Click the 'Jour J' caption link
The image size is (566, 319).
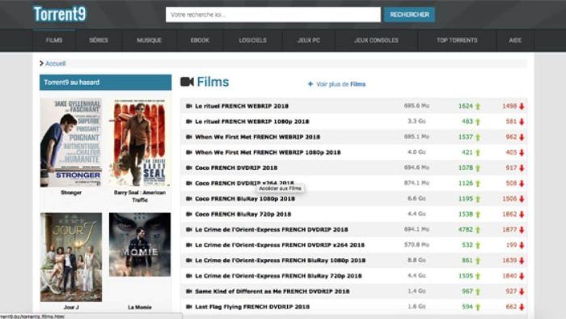[71, 308]
